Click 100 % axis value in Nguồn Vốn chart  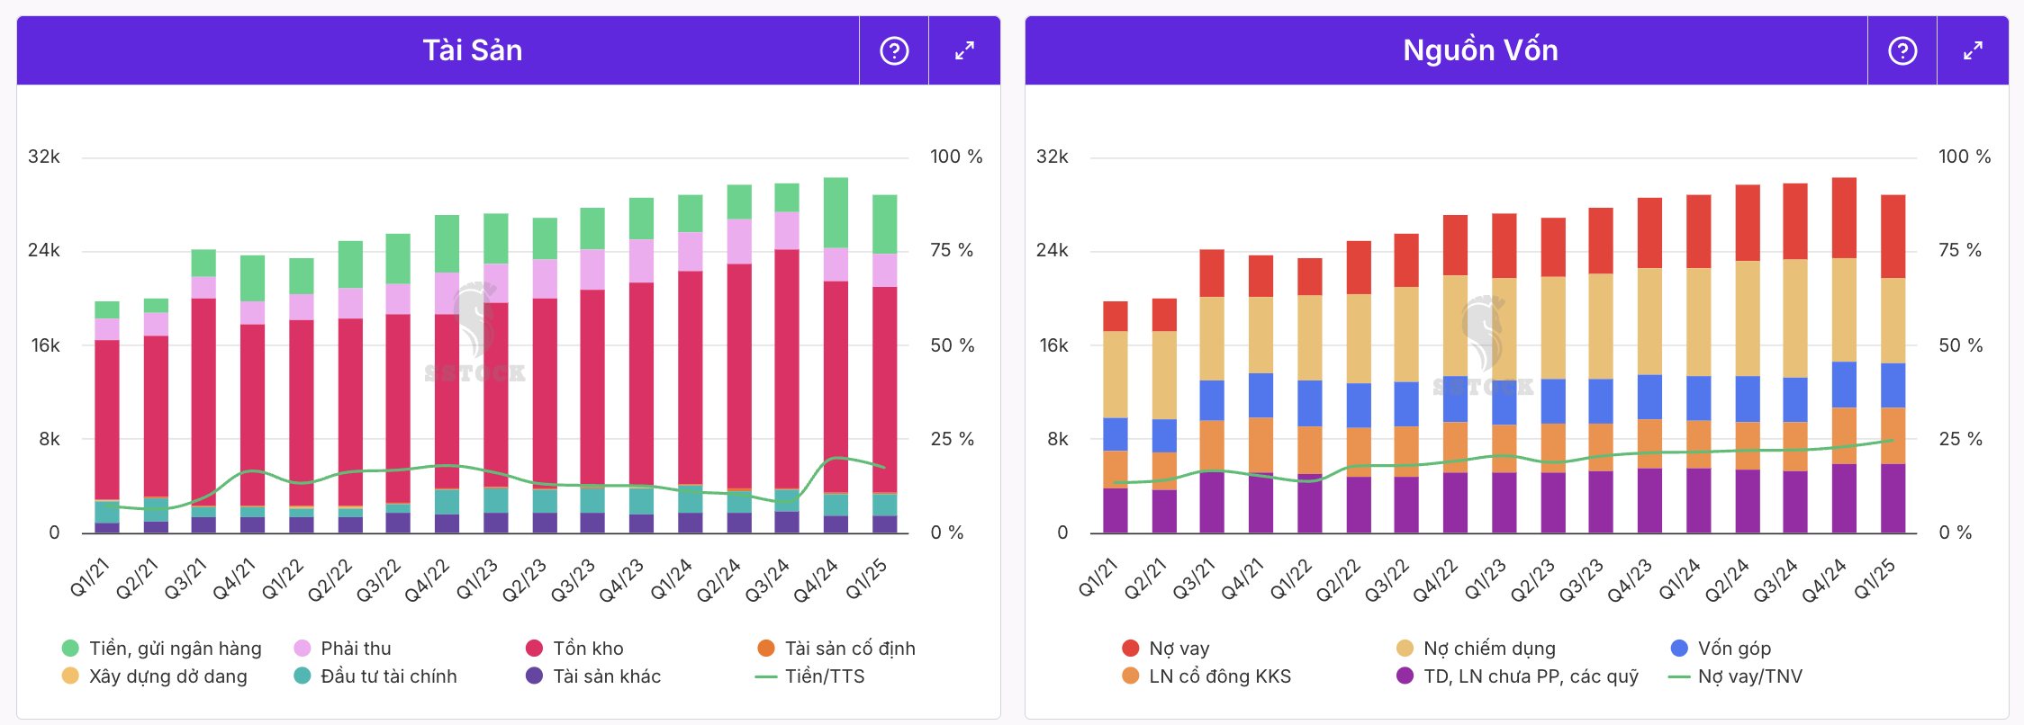pyautogui.click(x=1965, y=157)
